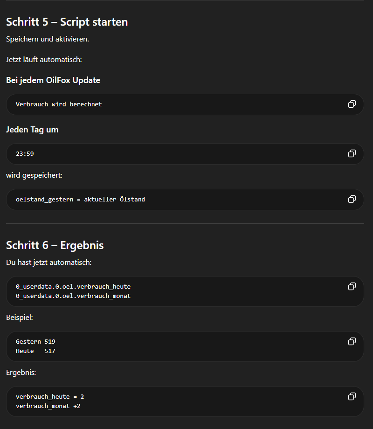Viewport: 373px width, 429px height.
Task: Copy the 0_userdata datapoint paths block
Action: [352, 286]
